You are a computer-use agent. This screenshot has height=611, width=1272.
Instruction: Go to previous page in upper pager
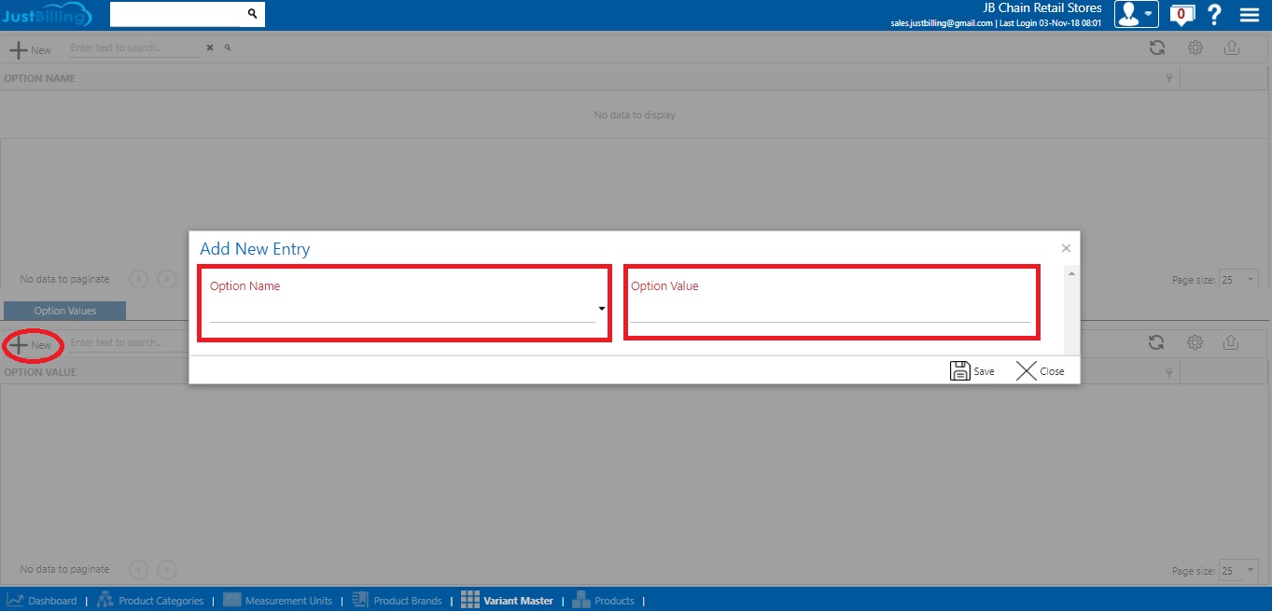(x=138, y=279)
